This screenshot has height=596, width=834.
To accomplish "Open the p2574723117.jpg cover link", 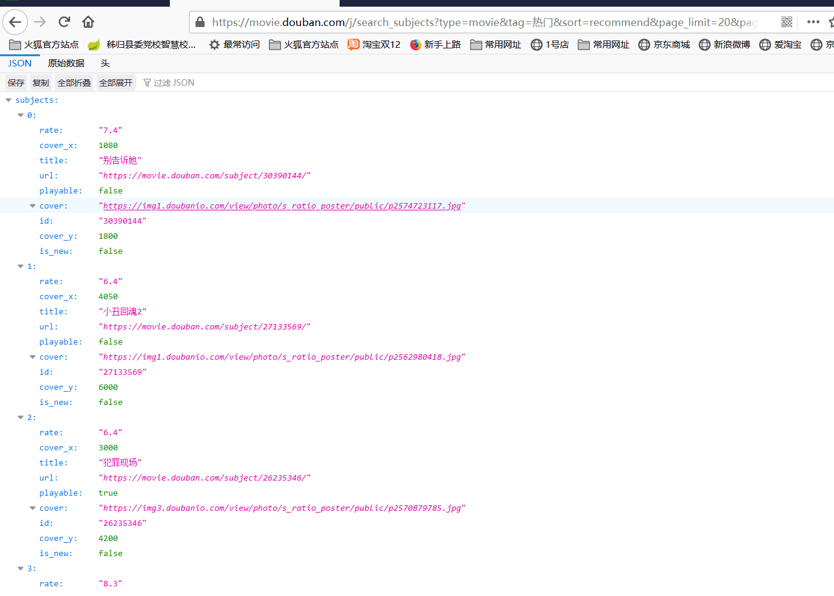I will (282, 206).
